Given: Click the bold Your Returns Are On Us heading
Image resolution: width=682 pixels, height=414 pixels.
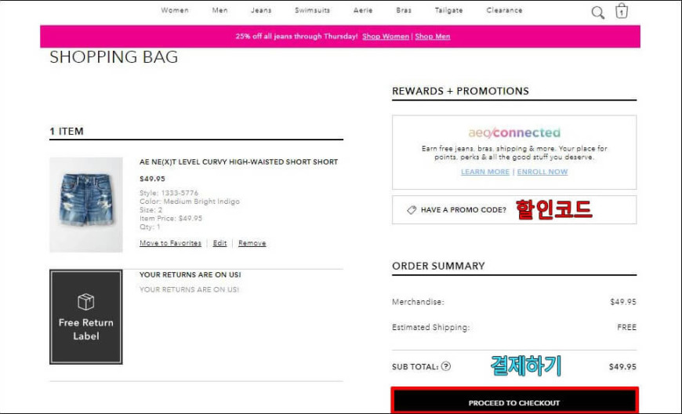Looking at the screenshot, I should coord(190,275).
